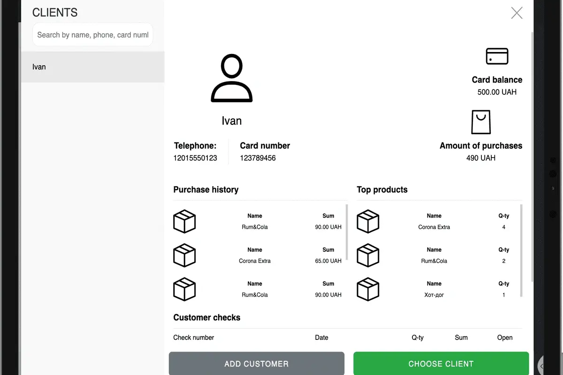Viewport: 563px width, 375px height.
Task: Click the Date column header
Action: tap(322, 337)
